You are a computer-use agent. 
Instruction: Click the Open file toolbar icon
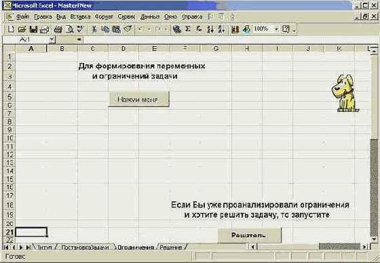point(22,30)
